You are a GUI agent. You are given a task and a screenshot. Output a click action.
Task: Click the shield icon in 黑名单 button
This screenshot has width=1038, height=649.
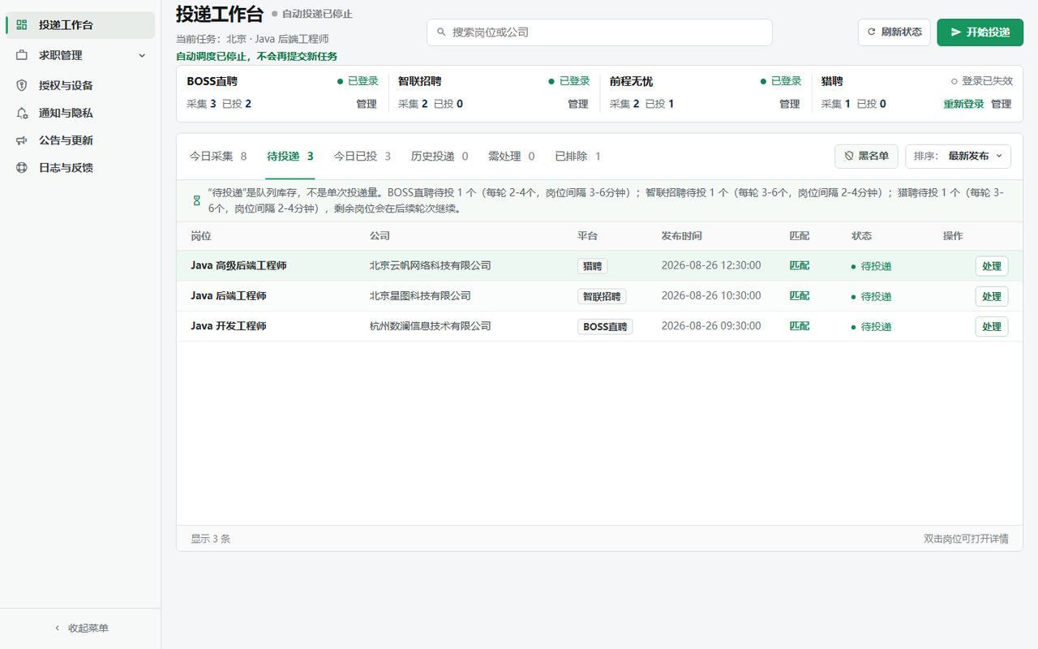click(x=849, y=156)
